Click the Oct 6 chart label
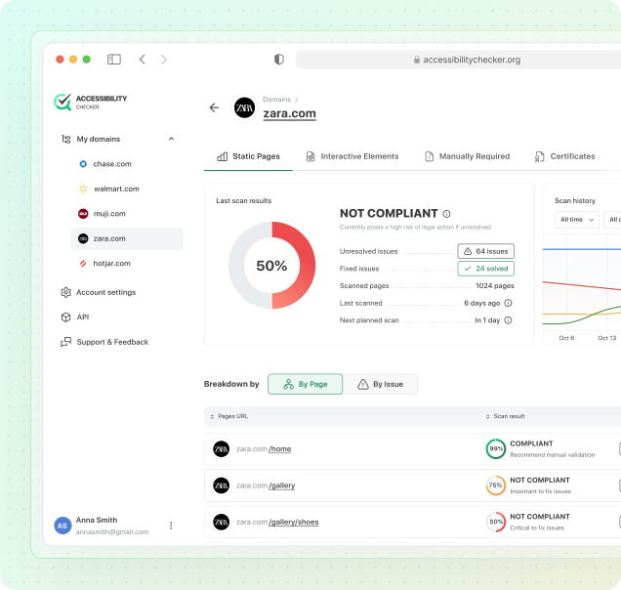The image size is (621, 590). [x=566, y=338]
